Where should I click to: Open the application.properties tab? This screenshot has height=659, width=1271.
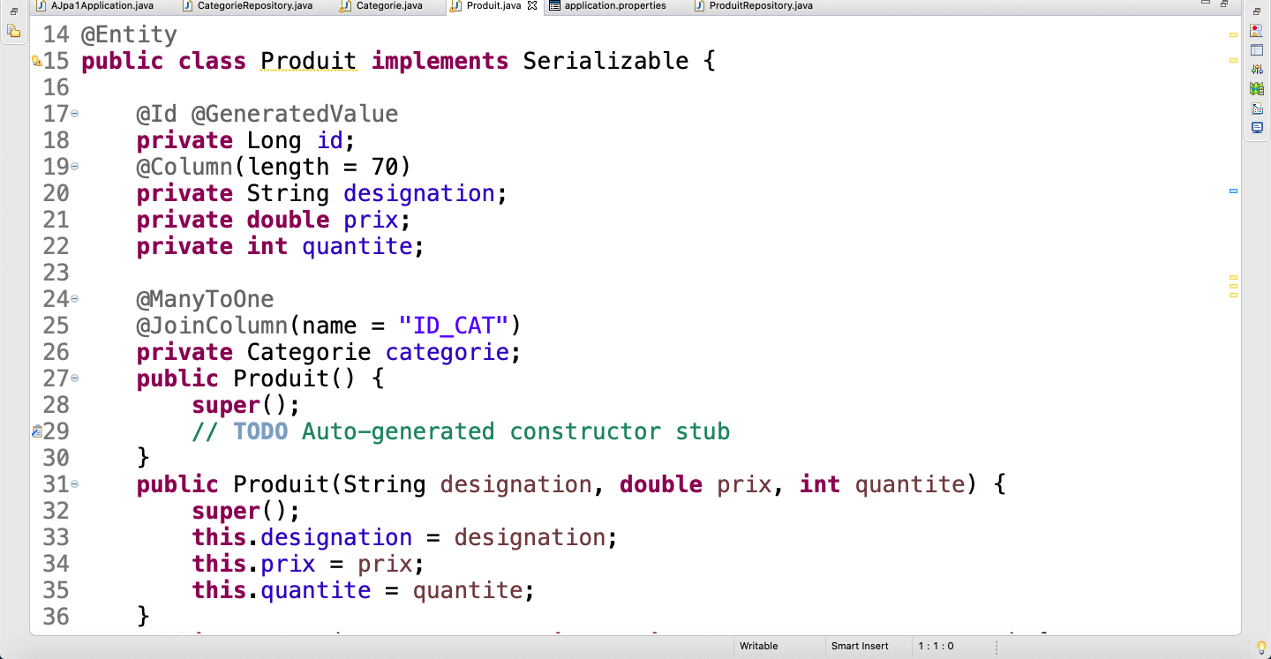(607, 5)
